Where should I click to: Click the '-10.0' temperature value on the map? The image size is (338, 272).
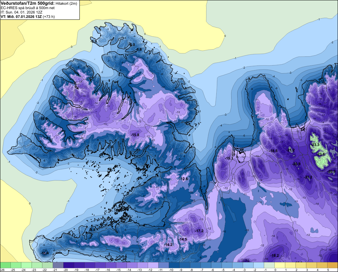(44, 119)
